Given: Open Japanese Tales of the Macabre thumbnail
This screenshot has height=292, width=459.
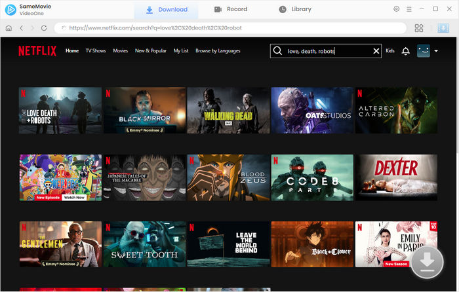Looking at the screenshot, I should click(145, 177).
